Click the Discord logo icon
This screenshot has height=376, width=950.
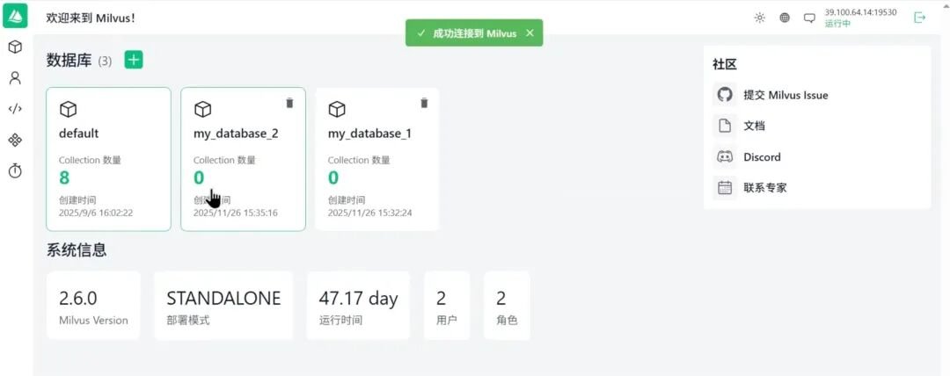pyautogui.click(x=725, y=157)
